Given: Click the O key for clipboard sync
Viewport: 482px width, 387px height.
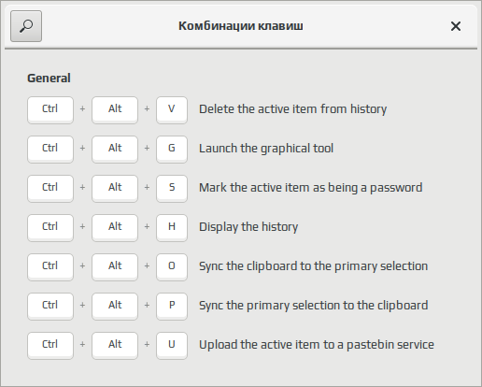Looking at the screenshot, I should (172, 266).
